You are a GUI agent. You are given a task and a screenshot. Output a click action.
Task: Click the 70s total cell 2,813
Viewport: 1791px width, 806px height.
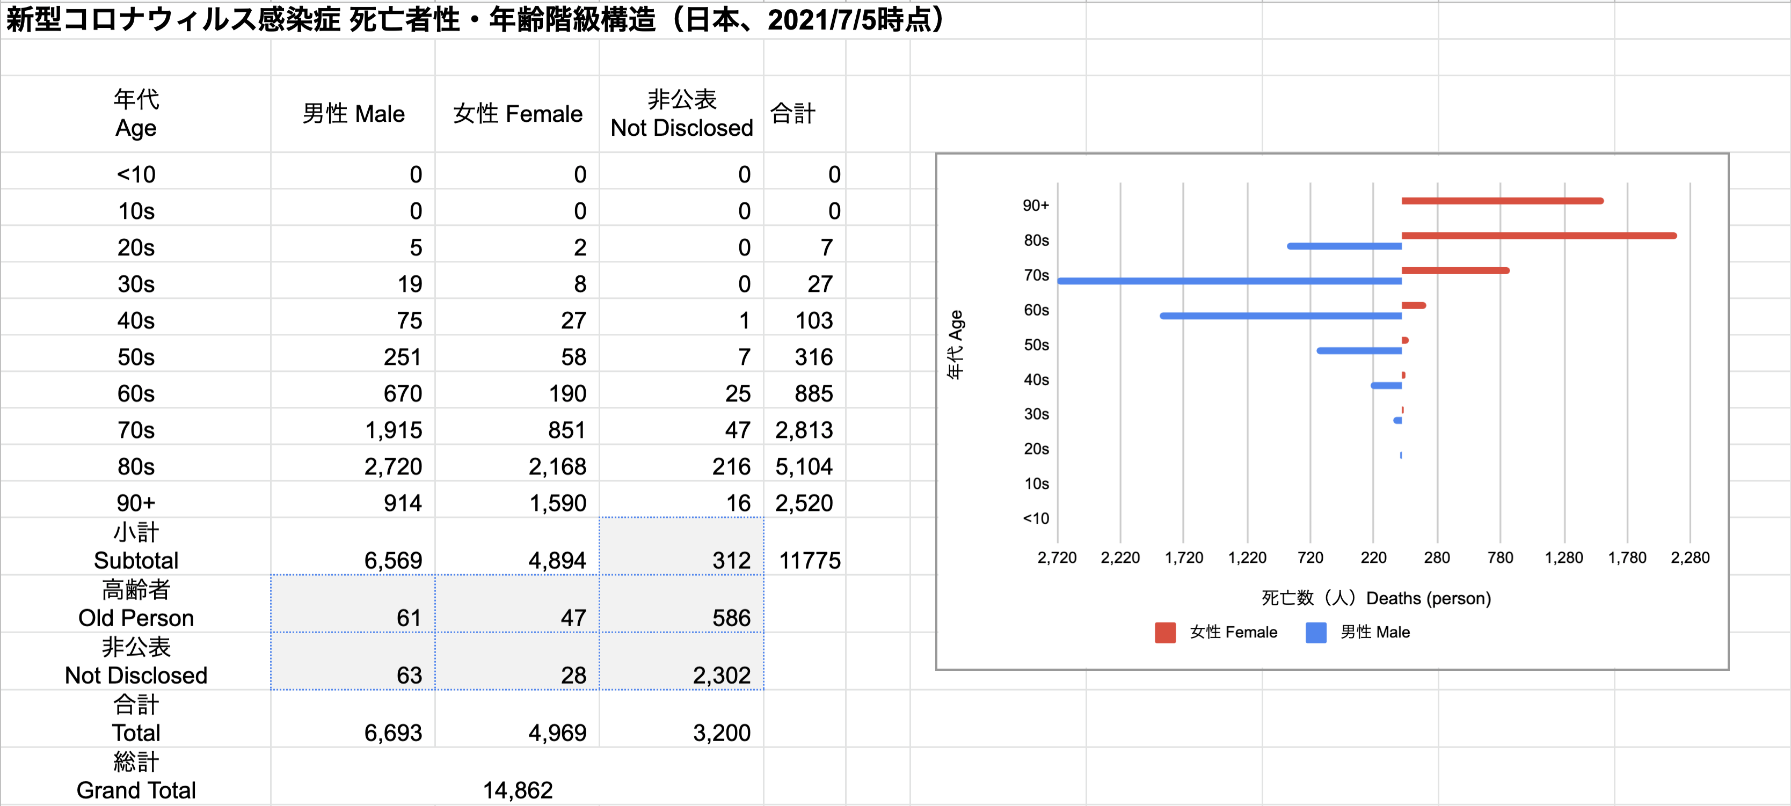click(x=804, y=429)
